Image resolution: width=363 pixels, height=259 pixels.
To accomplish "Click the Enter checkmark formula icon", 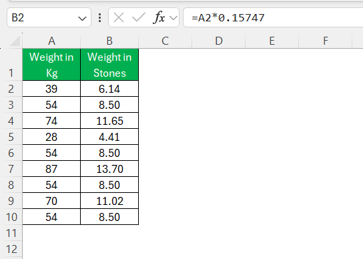I will [138, 17].
